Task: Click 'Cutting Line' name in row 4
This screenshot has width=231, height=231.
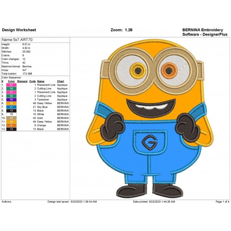Action: pos(44,96)
